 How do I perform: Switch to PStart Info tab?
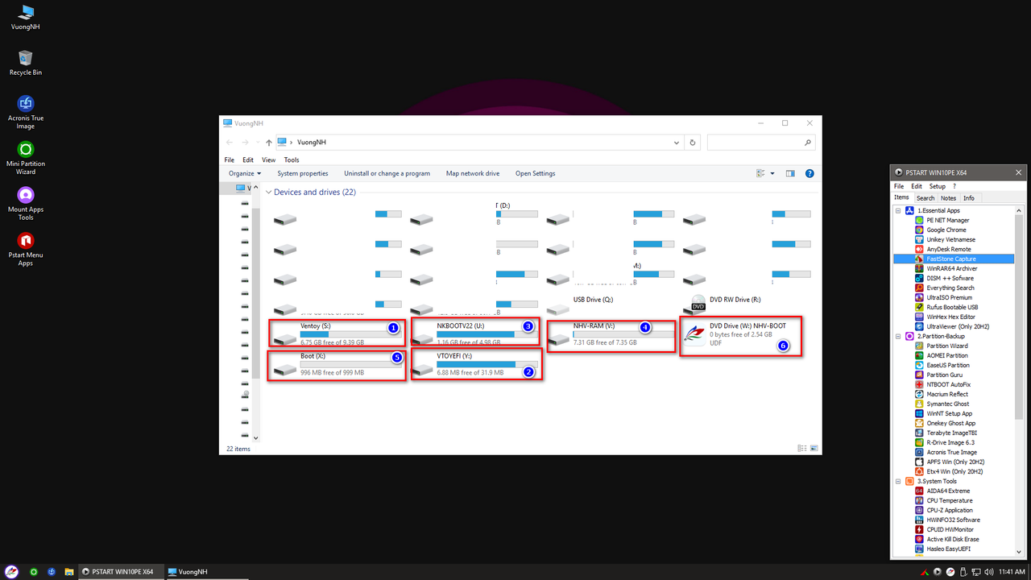click(x=969, y=198)
